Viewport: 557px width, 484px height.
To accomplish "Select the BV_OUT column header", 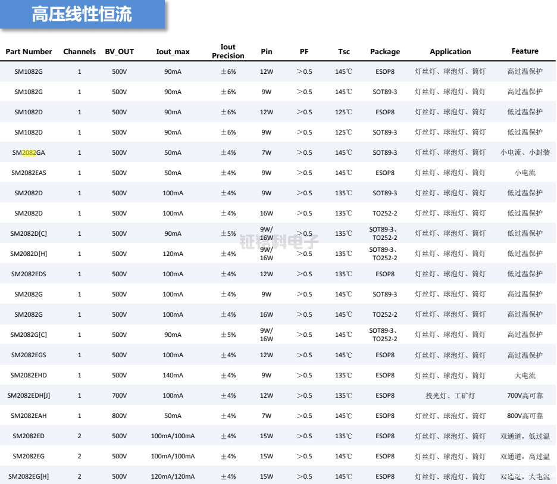I will 119,52.
